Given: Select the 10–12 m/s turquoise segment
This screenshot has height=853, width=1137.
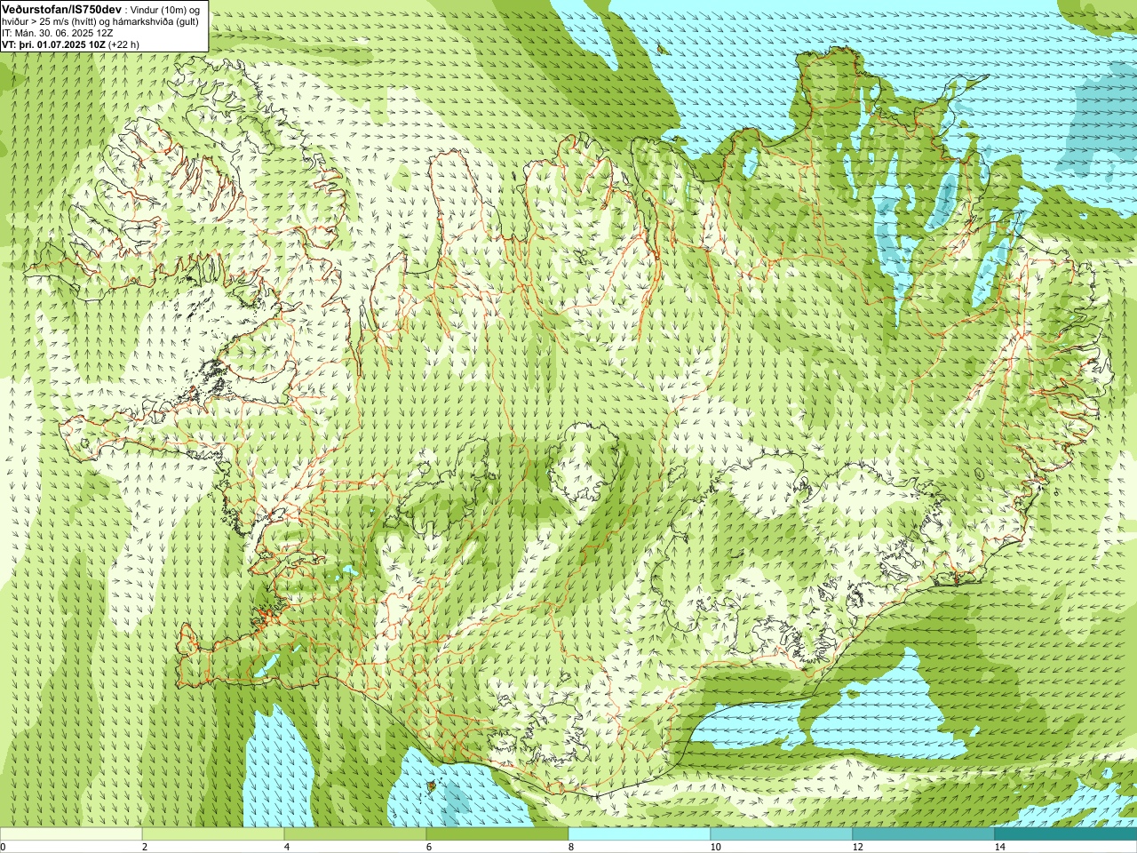Looking at the screenshot, I should (782, 834).
